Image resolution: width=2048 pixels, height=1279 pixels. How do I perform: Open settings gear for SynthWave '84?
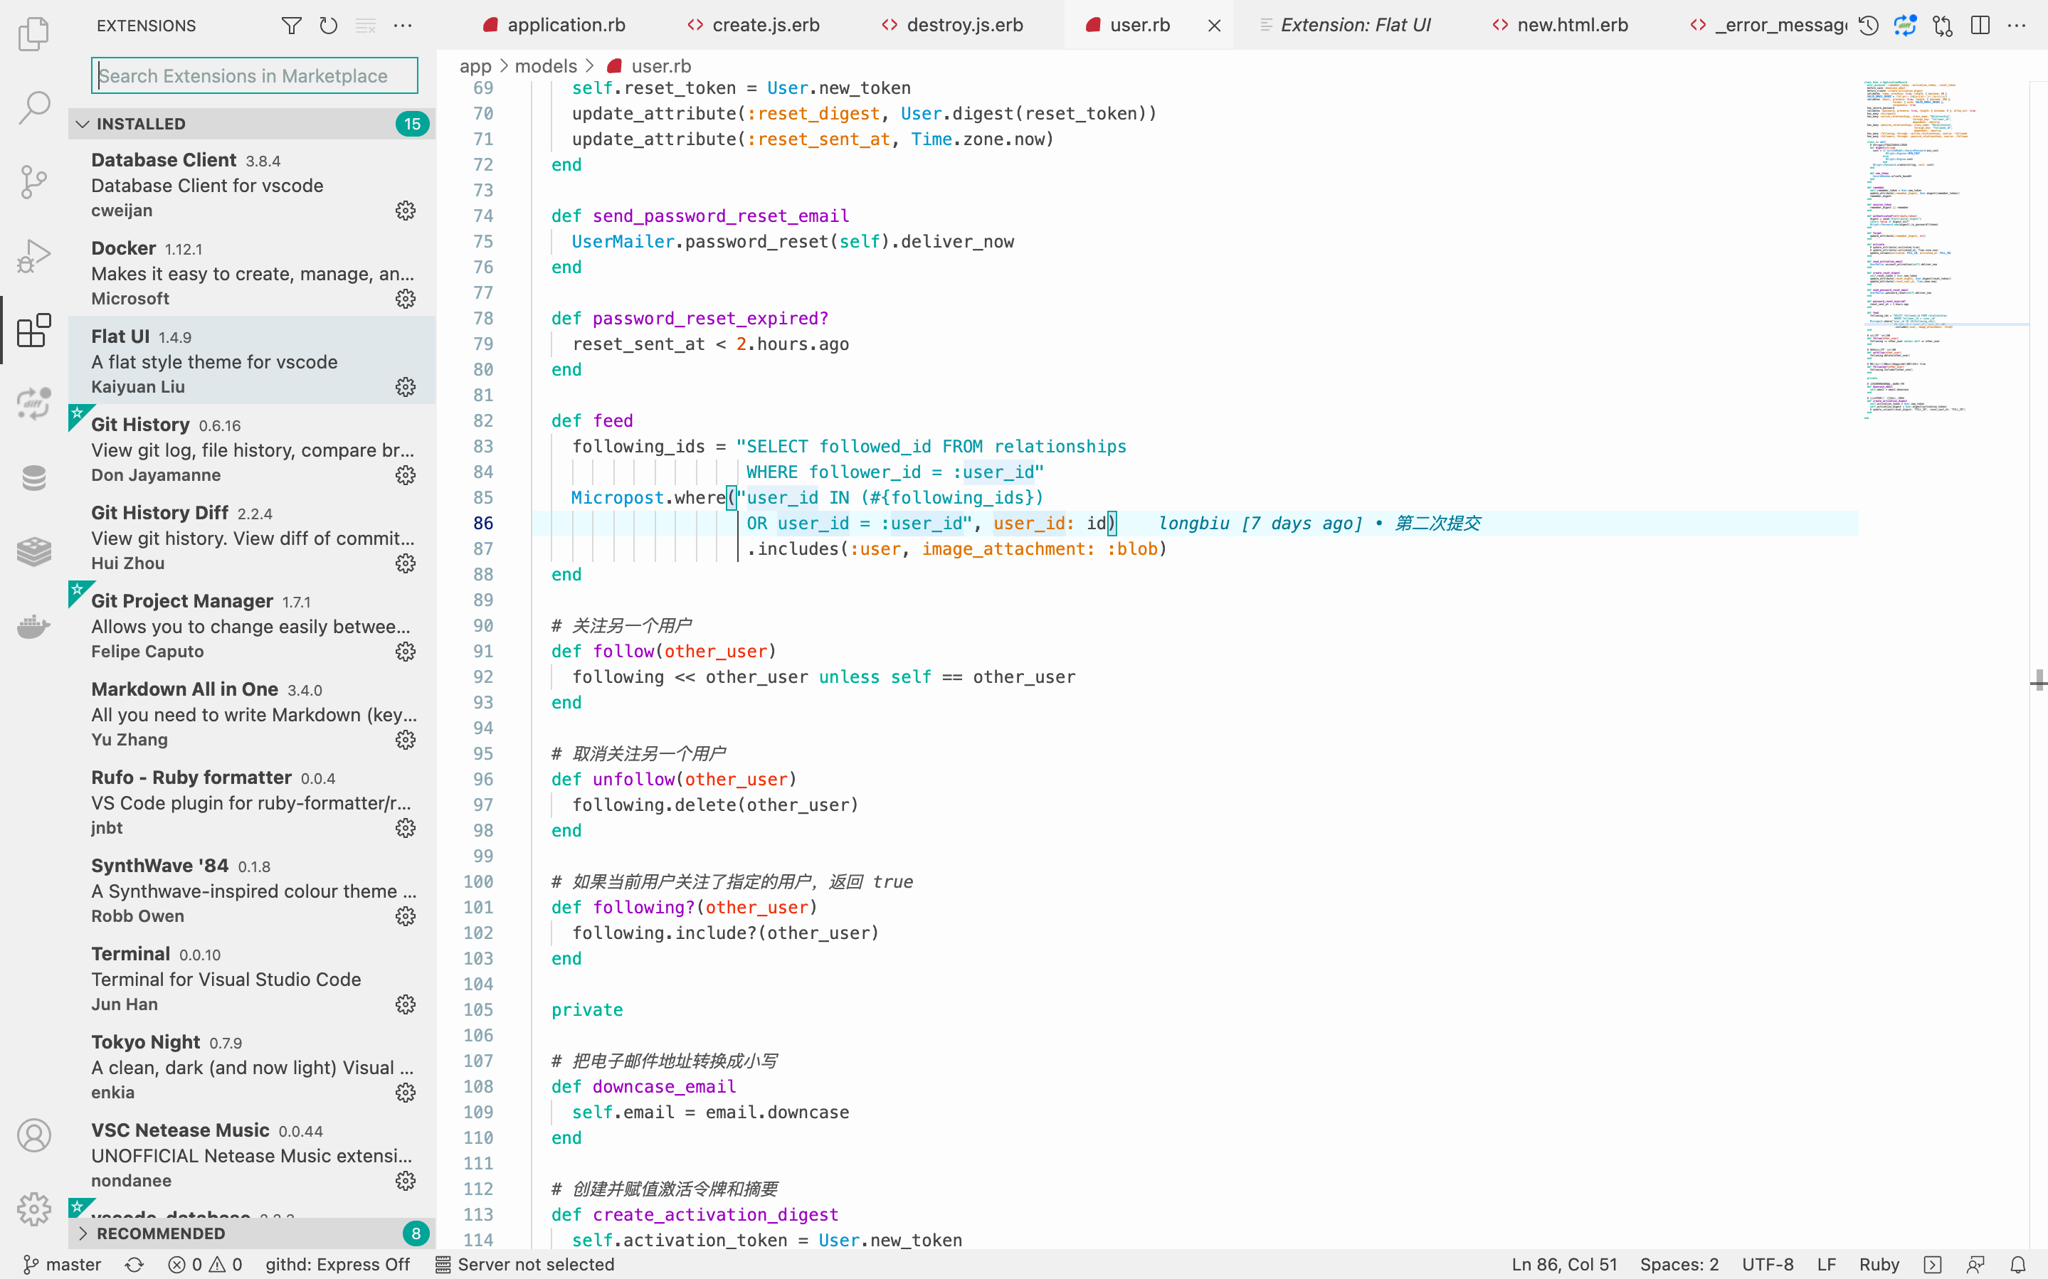405,916
